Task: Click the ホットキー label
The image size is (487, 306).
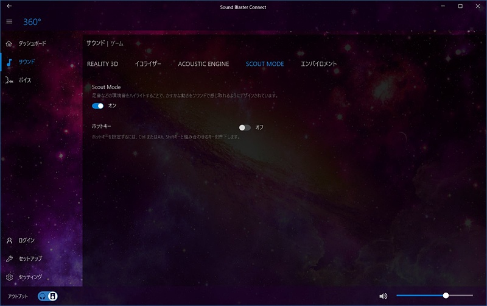Action: [101, 126]
